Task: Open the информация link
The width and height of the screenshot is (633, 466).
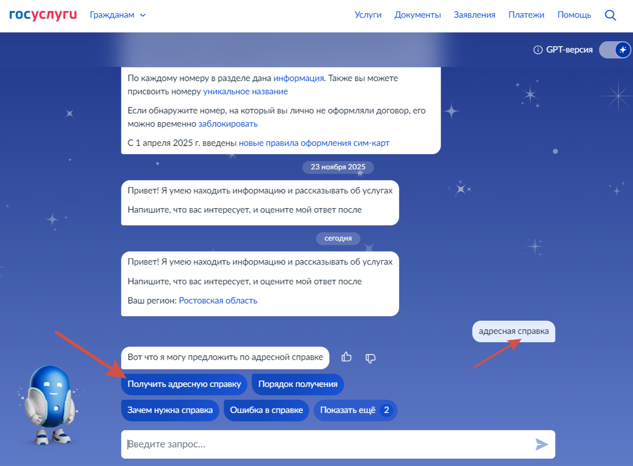Action: pos(299,78)
